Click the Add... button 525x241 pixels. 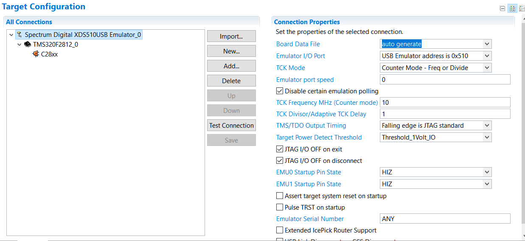231,66
